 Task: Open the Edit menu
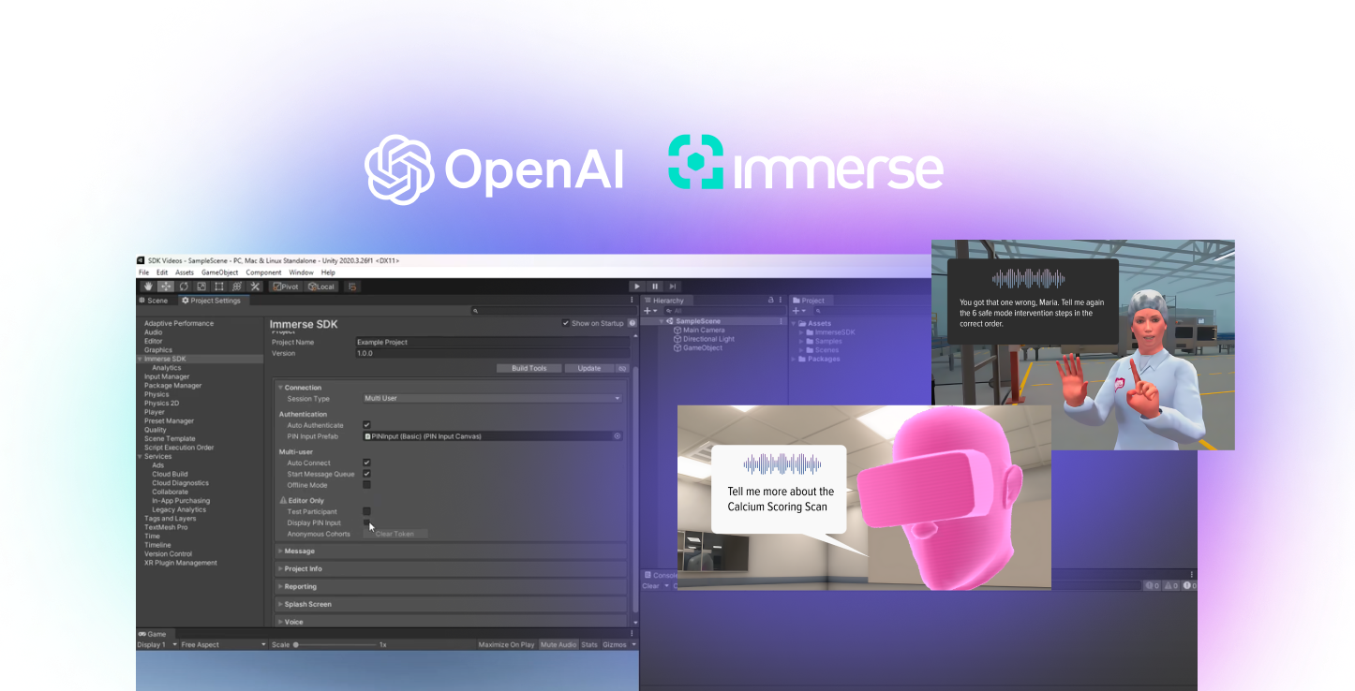coord(162,272)
